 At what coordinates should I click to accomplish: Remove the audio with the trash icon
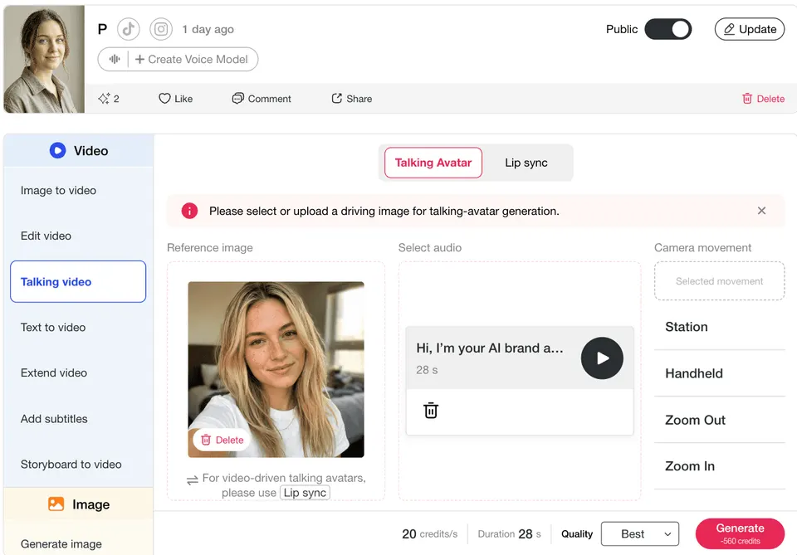click(x=431, y=411)
